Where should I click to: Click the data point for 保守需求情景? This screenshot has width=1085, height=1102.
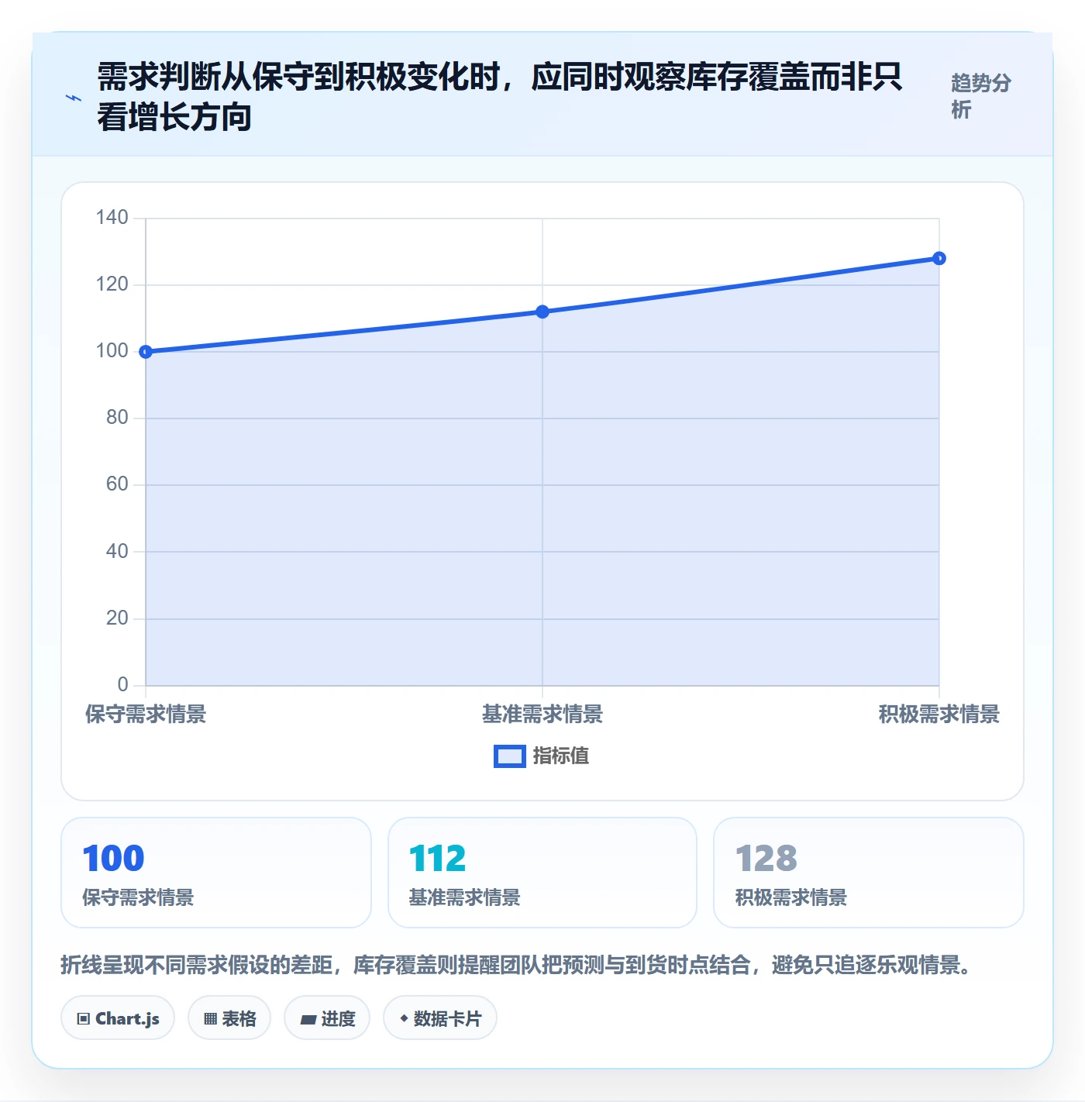pos(146,352)
